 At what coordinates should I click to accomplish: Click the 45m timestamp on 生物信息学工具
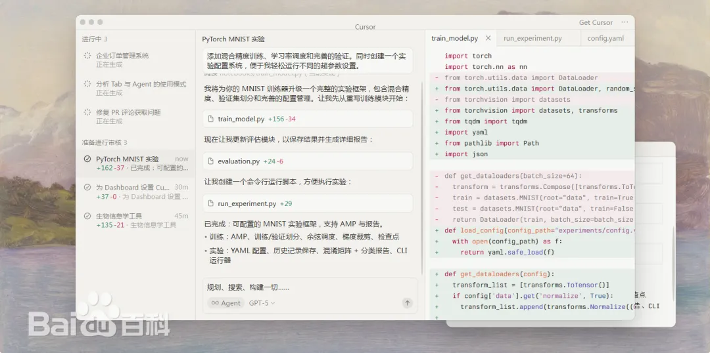181,216
